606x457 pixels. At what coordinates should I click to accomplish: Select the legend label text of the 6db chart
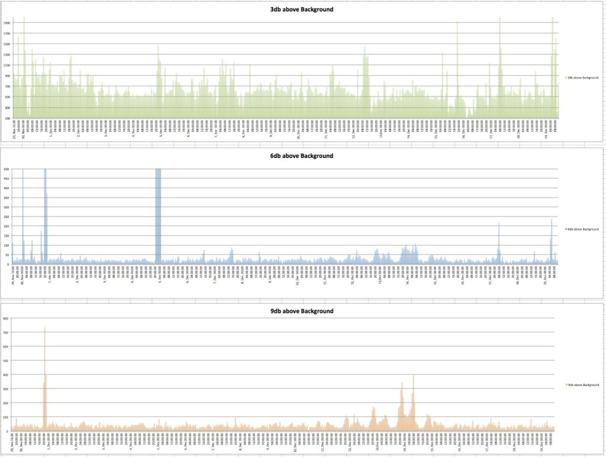(583, 229)
